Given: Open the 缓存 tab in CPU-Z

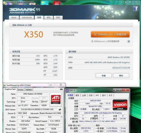Looking at the screenshot, I should pyautogui.click(x=77, y=95).
